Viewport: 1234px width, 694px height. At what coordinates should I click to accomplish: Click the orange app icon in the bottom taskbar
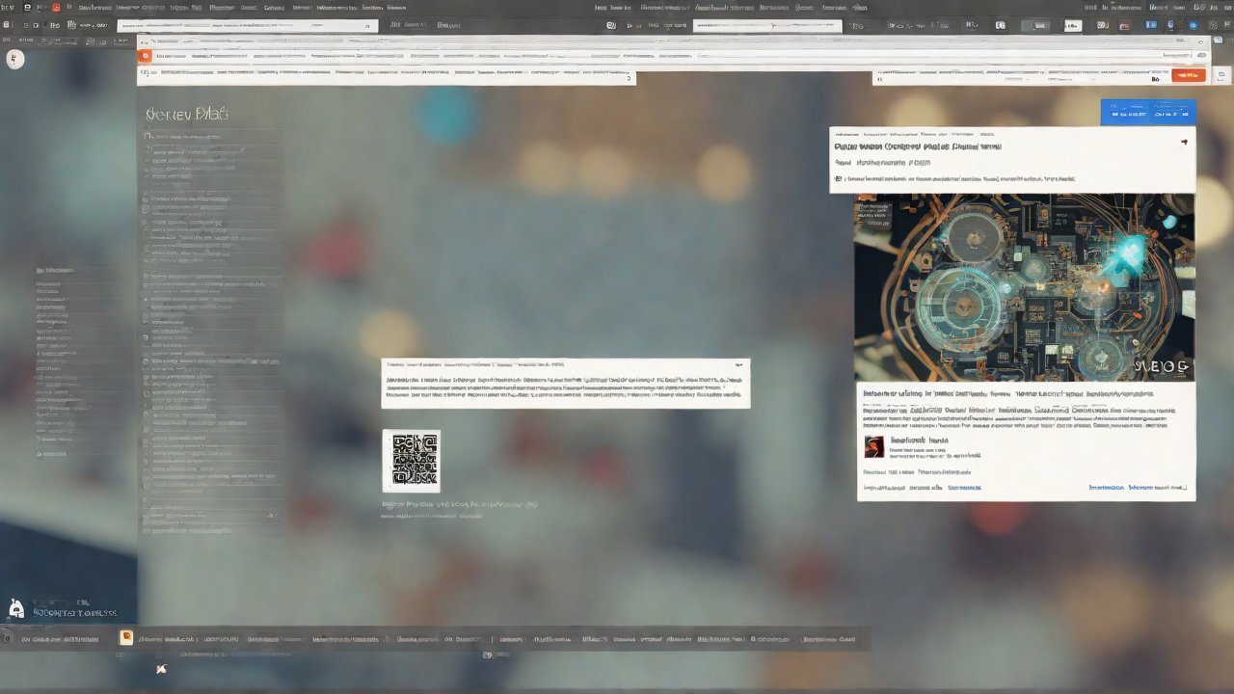(x=125, y=637)
